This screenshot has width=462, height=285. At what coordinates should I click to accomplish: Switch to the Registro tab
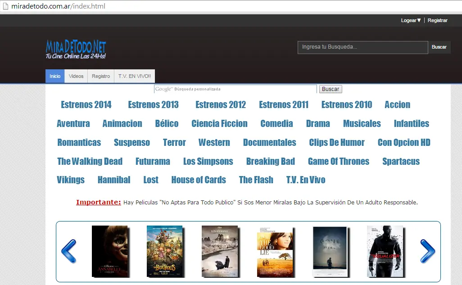pos(101,76)
